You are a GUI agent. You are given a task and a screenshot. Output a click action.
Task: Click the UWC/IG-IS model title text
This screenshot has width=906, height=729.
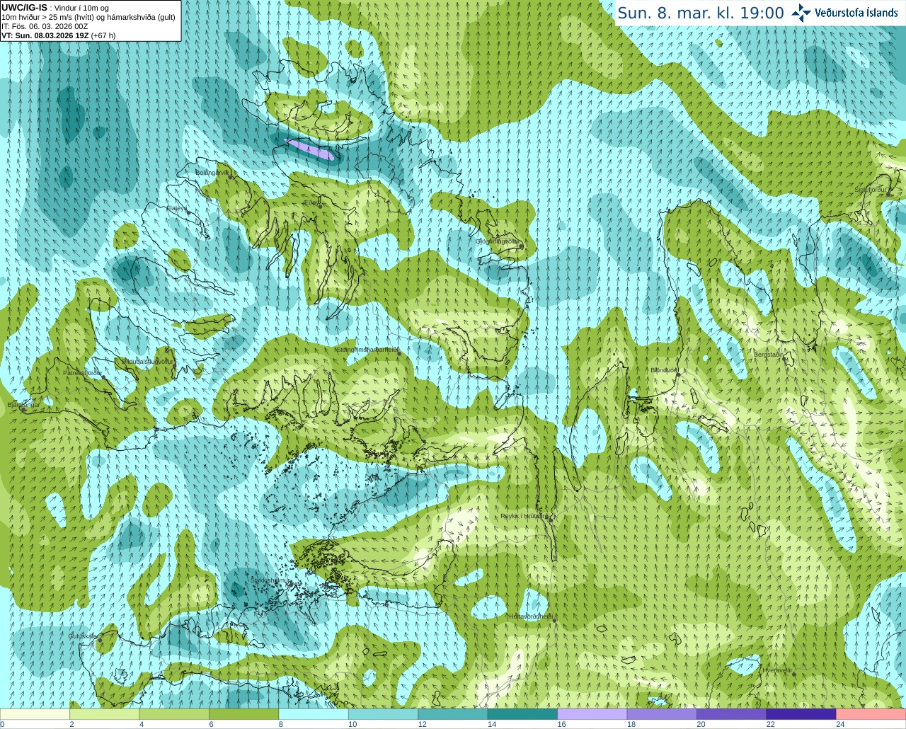(24, 7)
